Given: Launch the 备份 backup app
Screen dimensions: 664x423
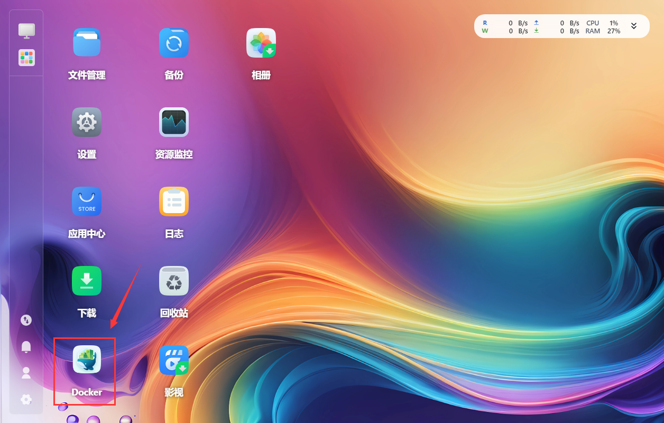Looking at the screenshot, I should [x=174, y=43].
